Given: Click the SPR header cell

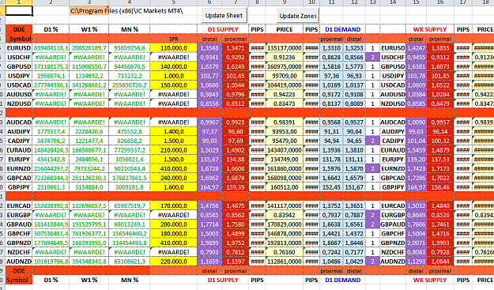Looking at the screenshot, I should pyautogui.click(x=174, y=39).
